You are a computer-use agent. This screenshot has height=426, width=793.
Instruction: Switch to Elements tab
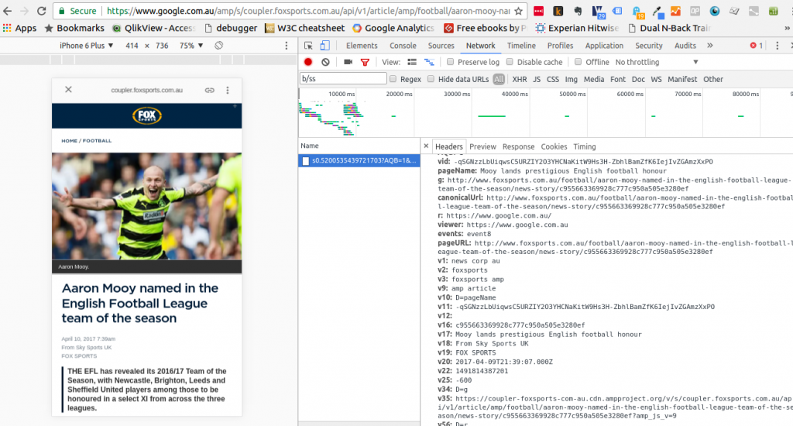coord(362,46)
